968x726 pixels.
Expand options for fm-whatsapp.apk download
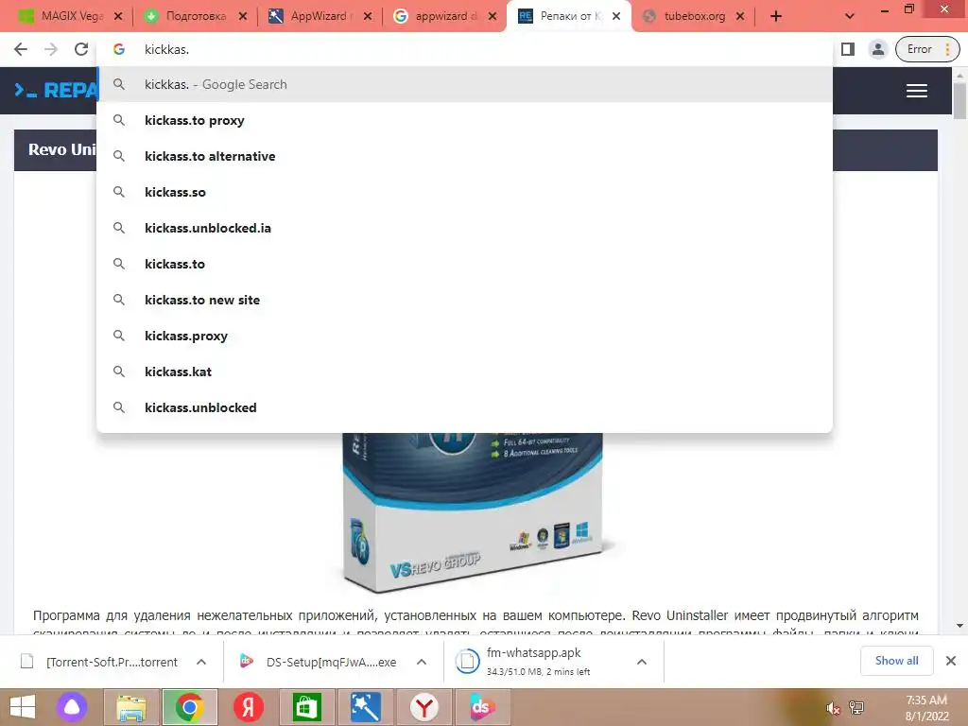tap(642, 662)
